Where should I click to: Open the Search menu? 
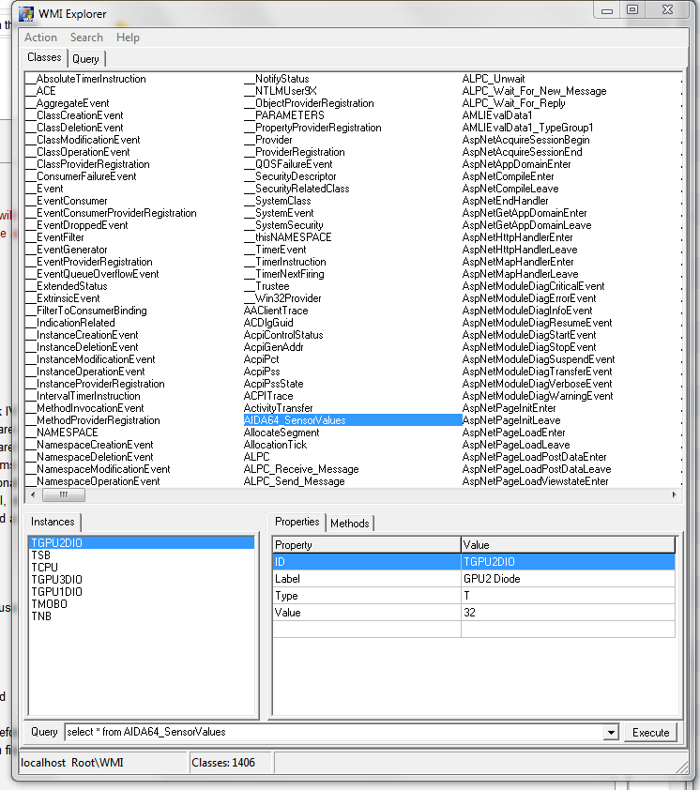pyautogui.click(x=86, y=38)
